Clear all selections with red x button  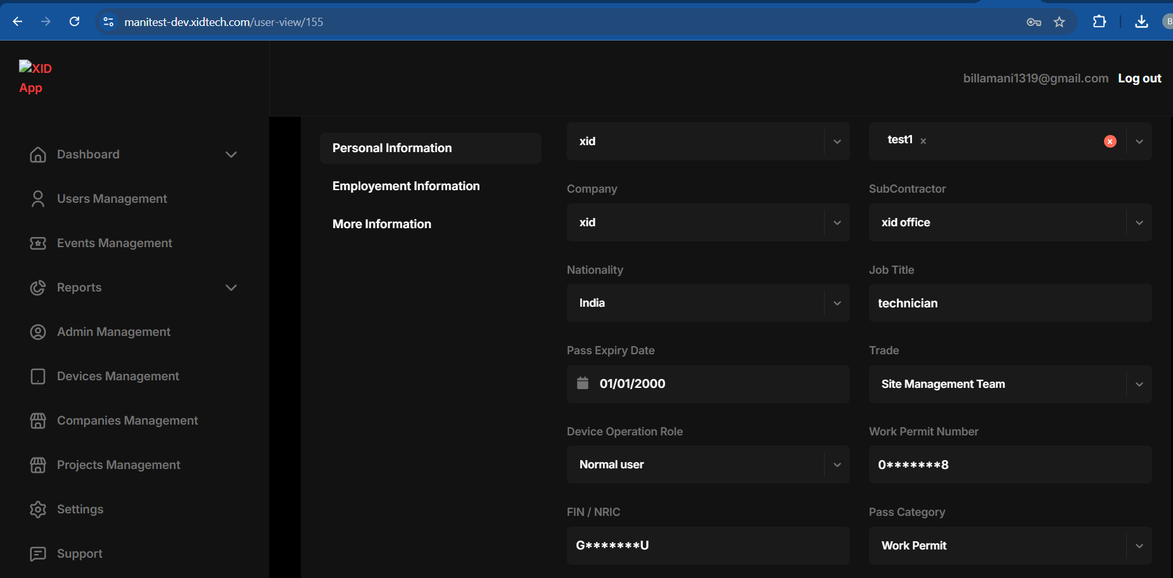coord(1110,141)
